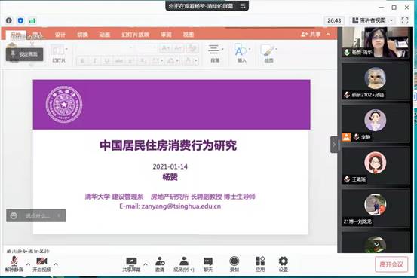Open the 演讲者视图 layout dropdown
Screen dimensions: 417x278
[x=373, y=20]
